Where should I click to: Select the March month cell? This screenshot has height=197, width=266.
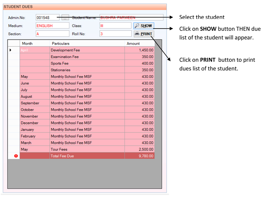pyautogui.click(x=35, y=143)
